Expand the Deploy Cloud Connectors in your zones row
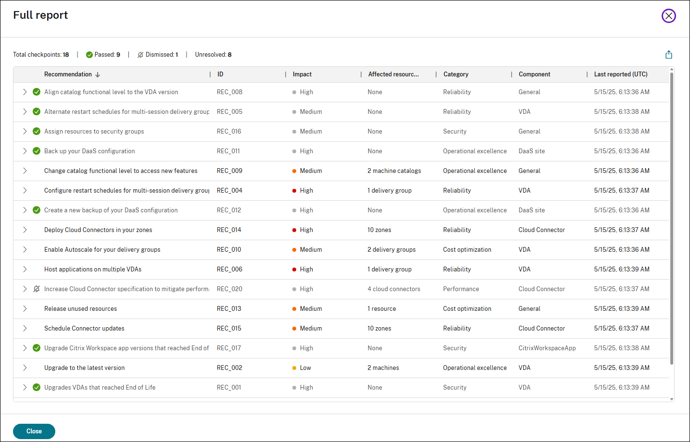 pyautogui.click(x=25, y=230)
